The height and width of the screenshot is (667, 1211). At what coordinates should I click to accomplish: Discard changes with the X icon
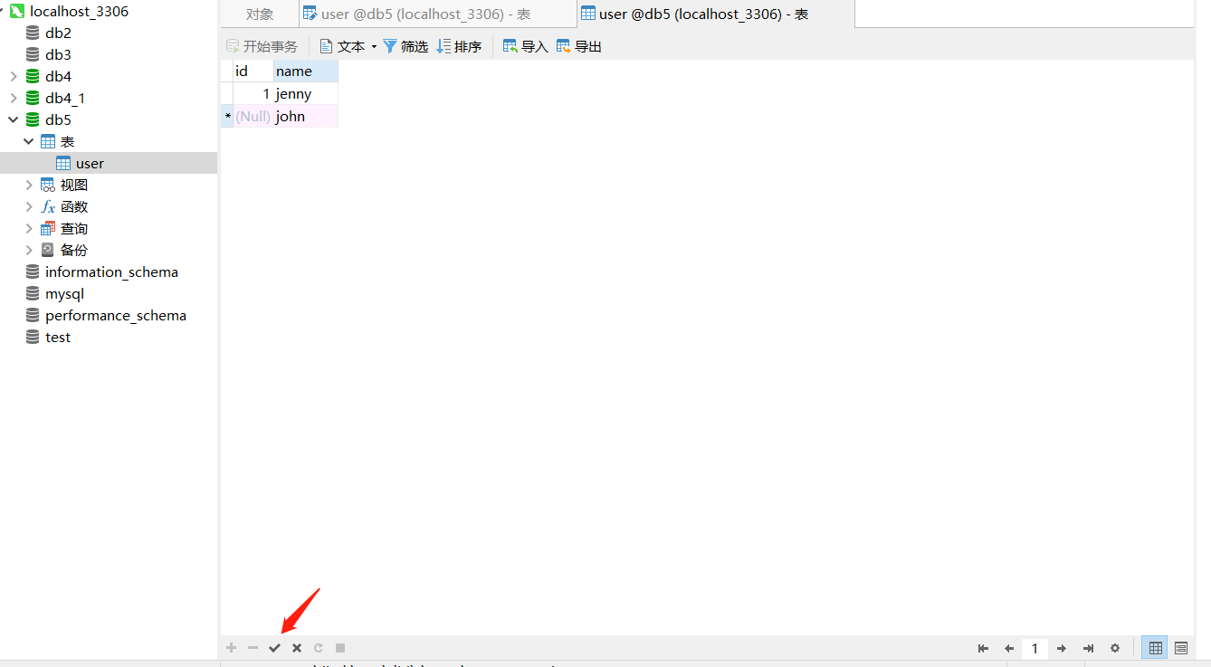[x=297, y=648]
